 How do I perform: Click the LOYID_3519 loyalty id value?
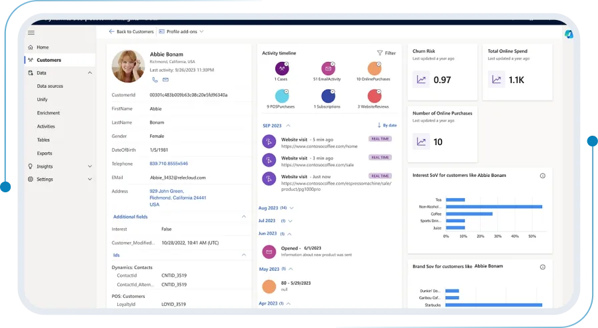[x=173, y=305]
